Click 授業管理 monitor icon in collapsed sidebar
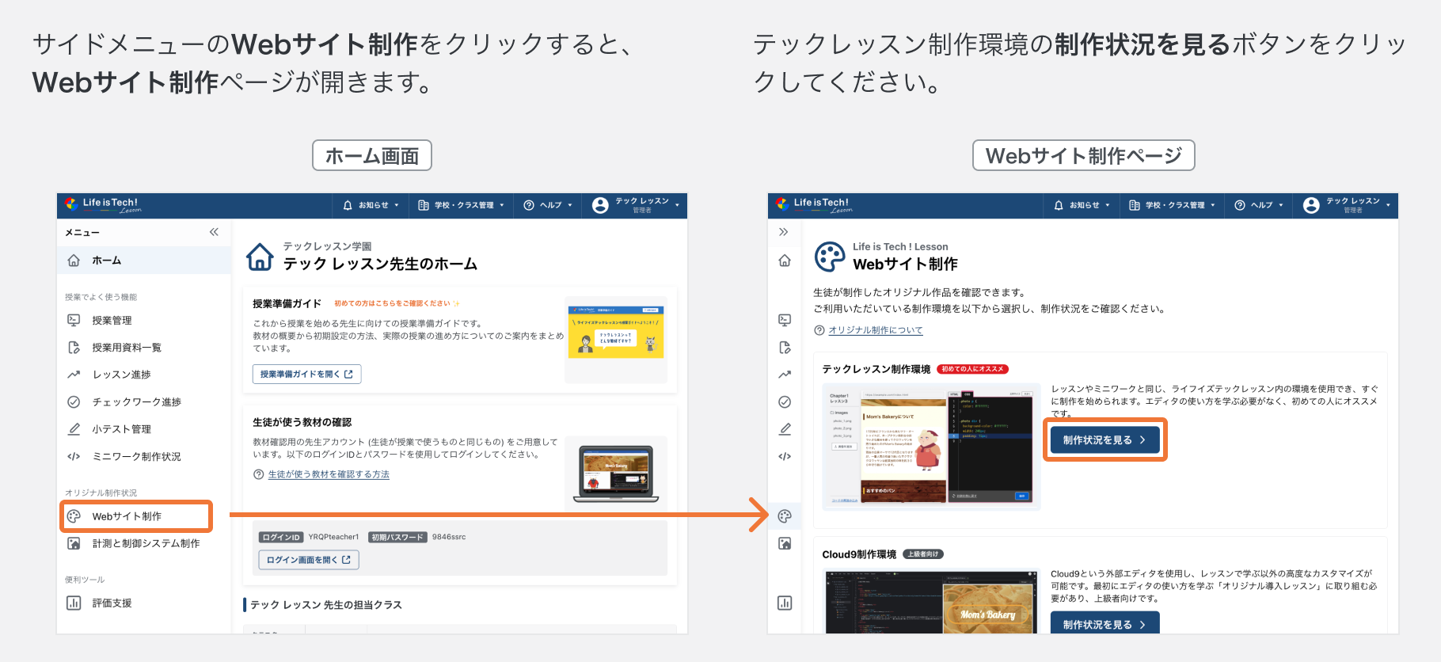The width and height of the screenshot is (1441, 662). 785,320
